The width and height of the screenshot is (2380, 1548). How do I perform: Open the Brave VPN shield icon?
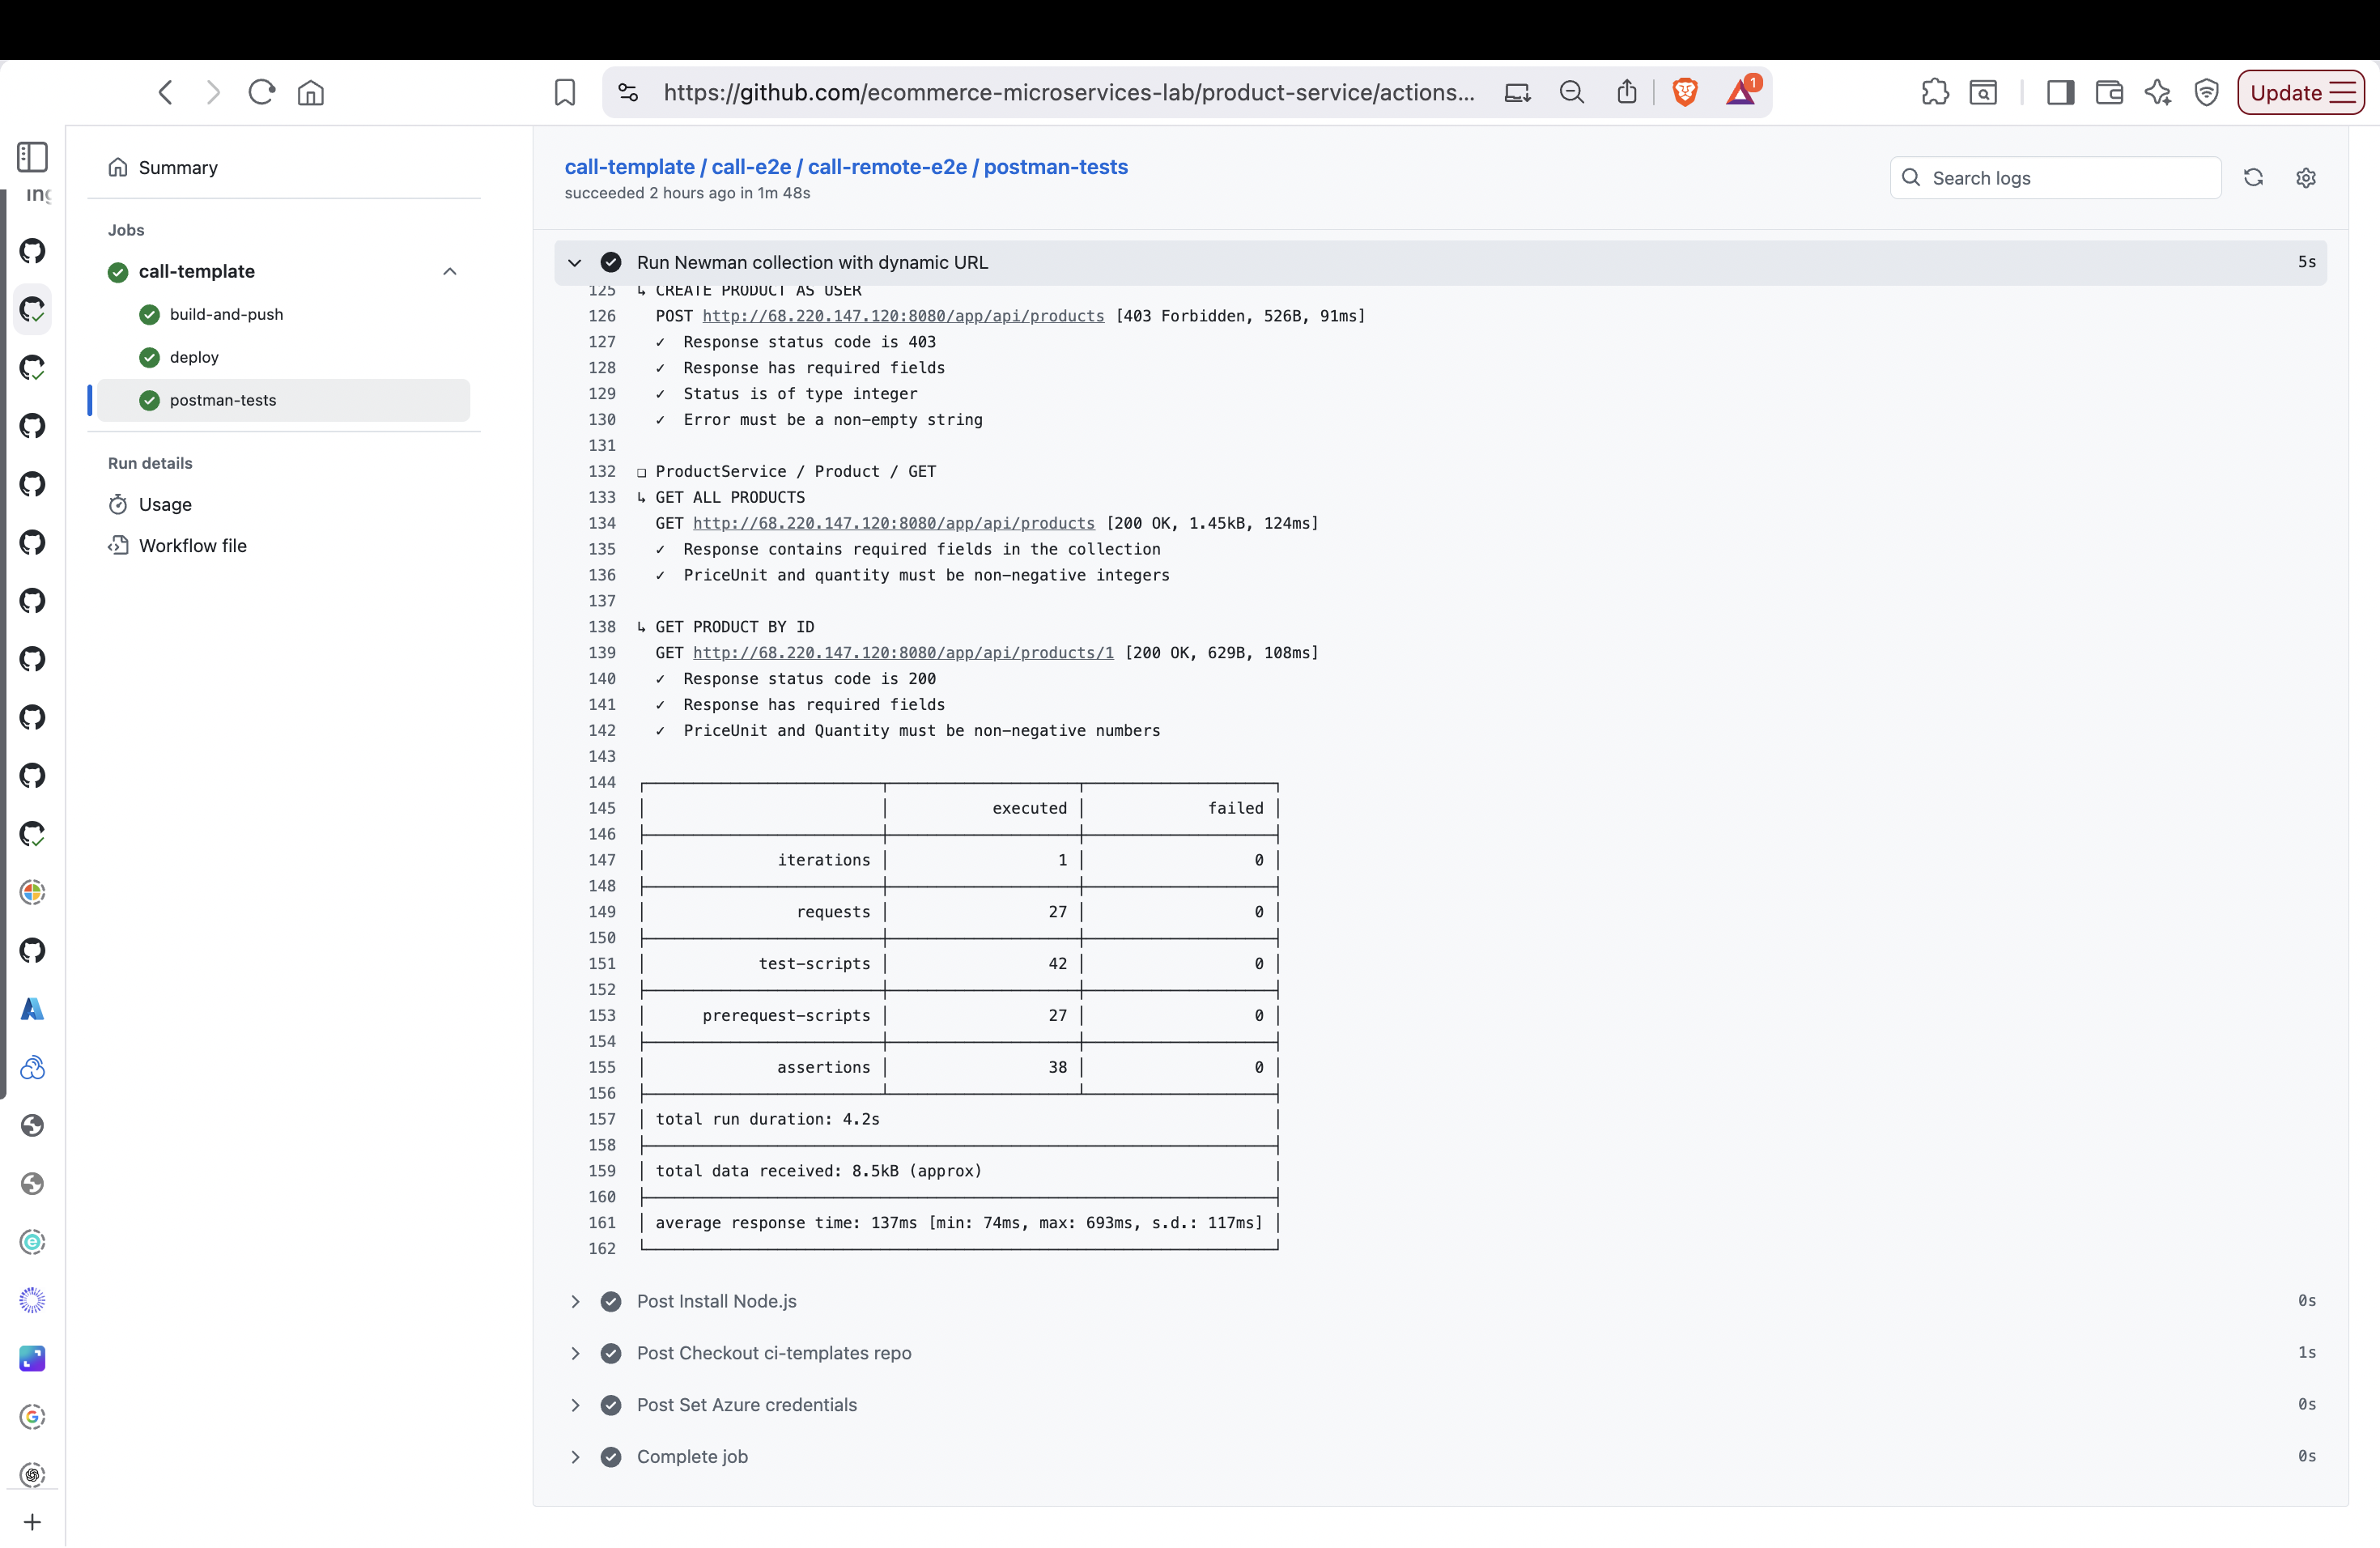tap(2207, 93)
